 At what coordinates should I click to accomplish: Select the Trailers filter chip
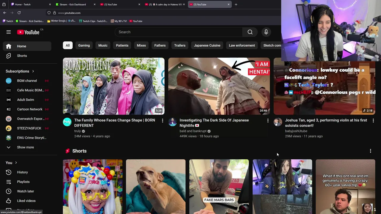(180, 45)
